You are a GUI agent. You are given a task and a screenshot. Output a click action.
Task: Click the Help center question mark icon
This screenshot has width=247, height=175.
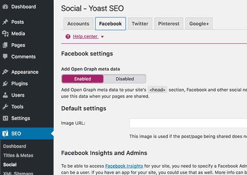(68, 37)
